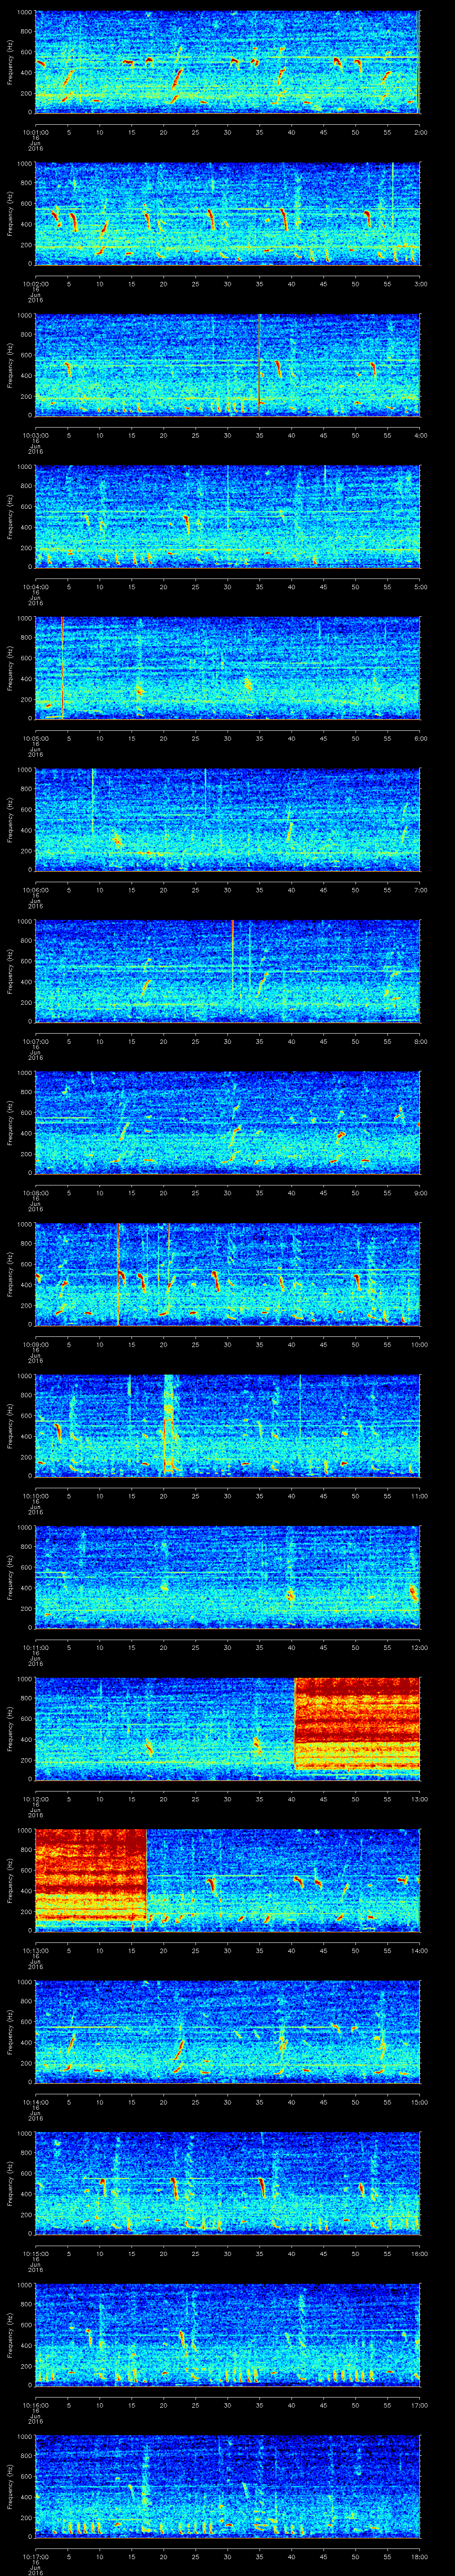Image resolution: width=455 pixels, height=2576 pixels.
Task: Click the '10:16:00' time axis label
Action: coord(35,2405)
